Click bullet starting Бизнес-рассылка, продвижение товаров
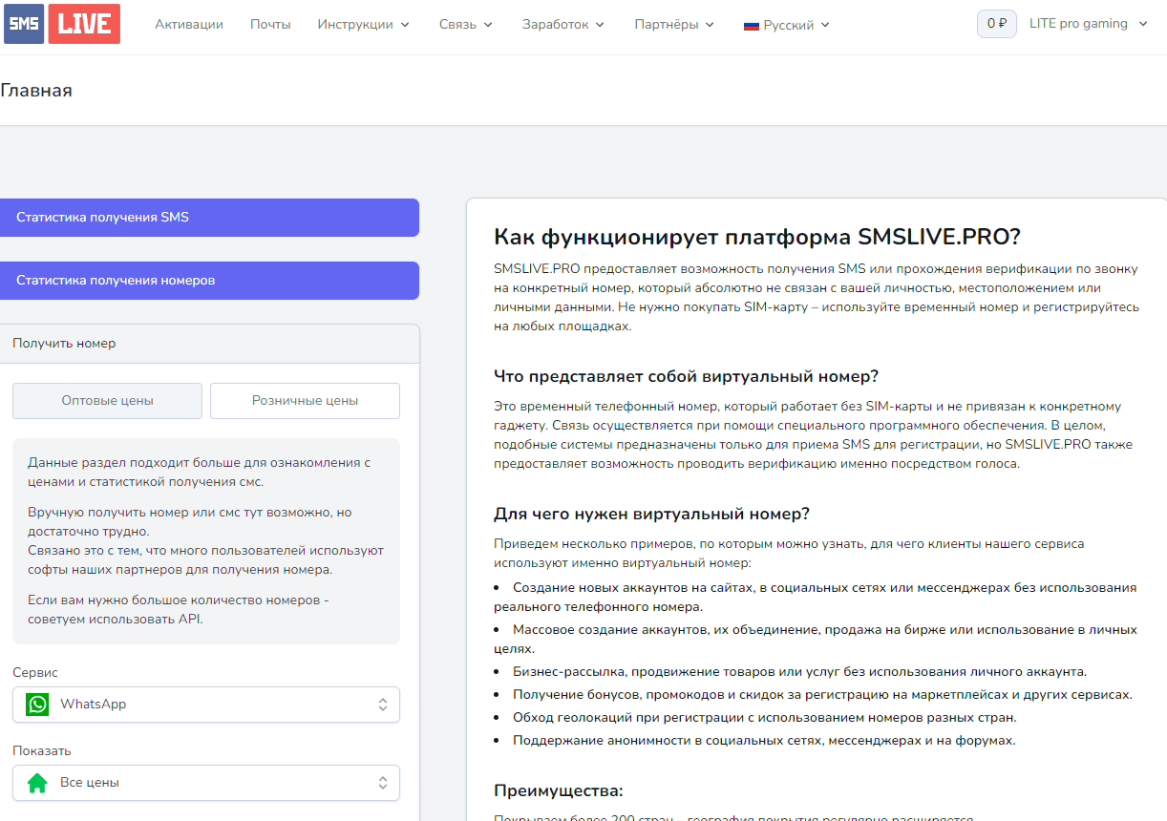The height and width of the screenshot is (821, 1167). pyautogui.click(x=799, y=671)
